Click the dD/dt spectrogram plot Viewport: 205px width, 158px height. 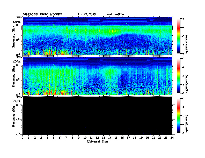[97, 76]
